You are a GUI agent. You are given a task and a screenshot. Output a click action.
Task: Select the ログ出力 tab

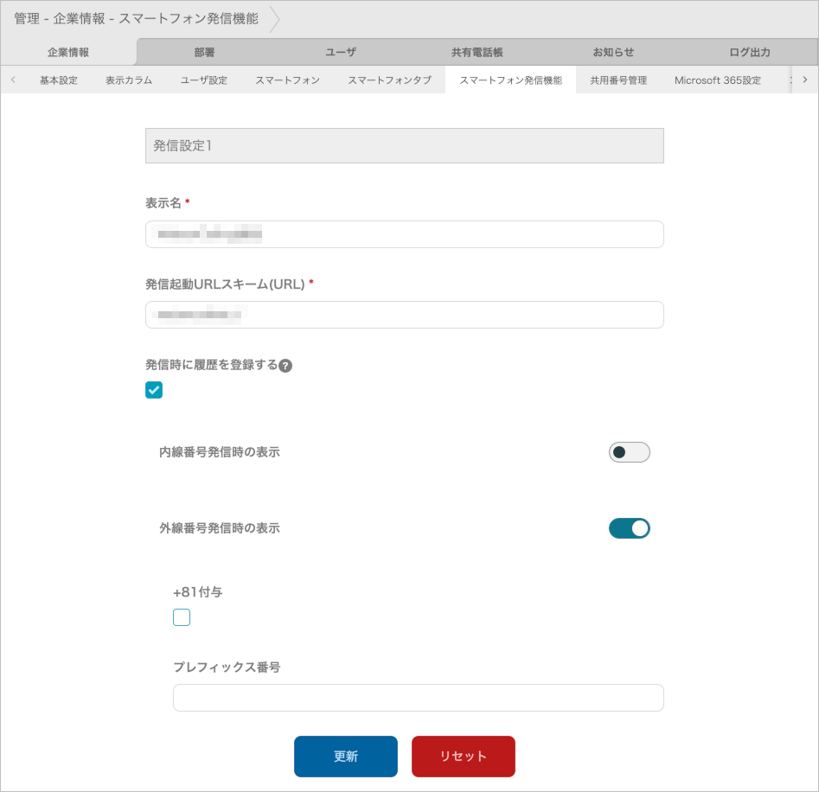click(751, 52)
